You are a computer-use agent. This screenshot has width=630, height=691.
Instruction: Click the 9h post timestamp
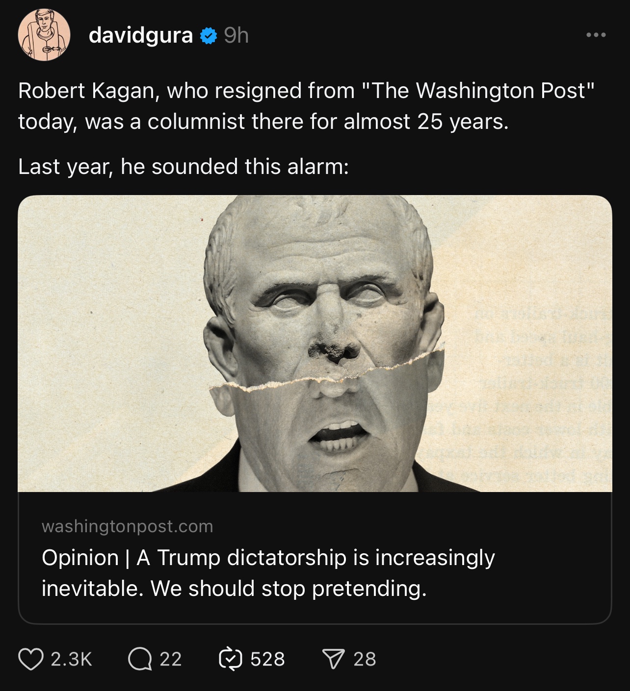[236, 35]
